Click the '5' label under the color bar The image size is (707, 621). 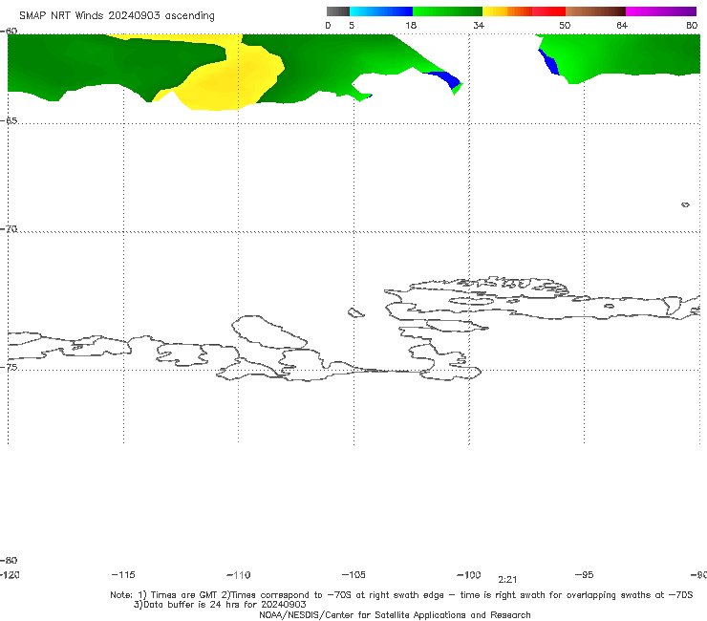[x=352, y=26]
